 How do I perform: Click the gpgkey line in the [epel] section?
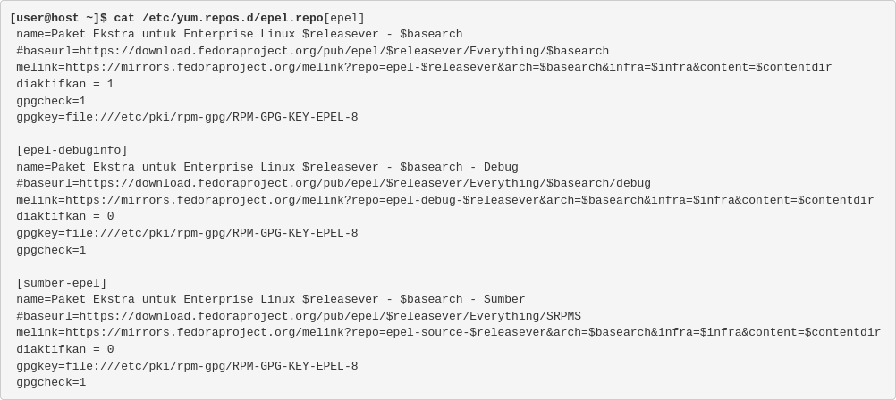[x=187, y=117]
